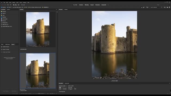Switch to view content as details
Screen dimensions: 171x96
tap(52, 94)
